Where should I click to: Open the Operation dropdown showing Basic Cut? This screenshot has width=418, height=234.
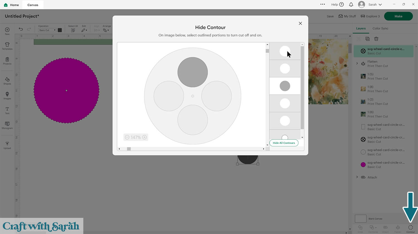47,30
